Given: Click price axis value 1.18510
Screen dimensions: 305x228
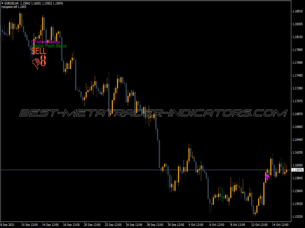Looking at the screenshot, I should tap(297, 11).
